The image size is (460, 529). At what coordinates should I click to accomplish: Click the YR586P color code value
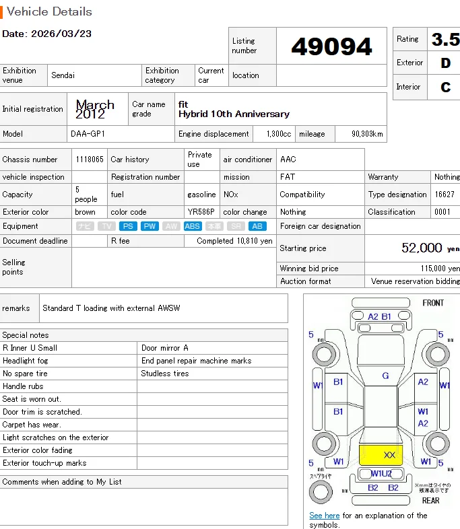click(x=201, y=212)
